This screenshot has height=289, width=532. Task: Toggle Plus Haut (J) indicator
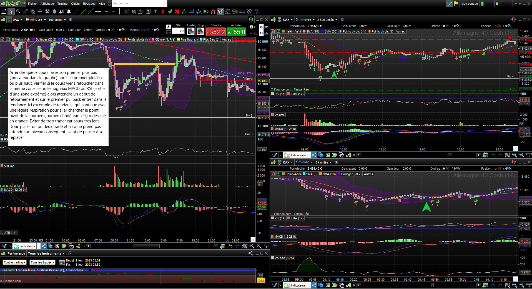coord(187,39)
